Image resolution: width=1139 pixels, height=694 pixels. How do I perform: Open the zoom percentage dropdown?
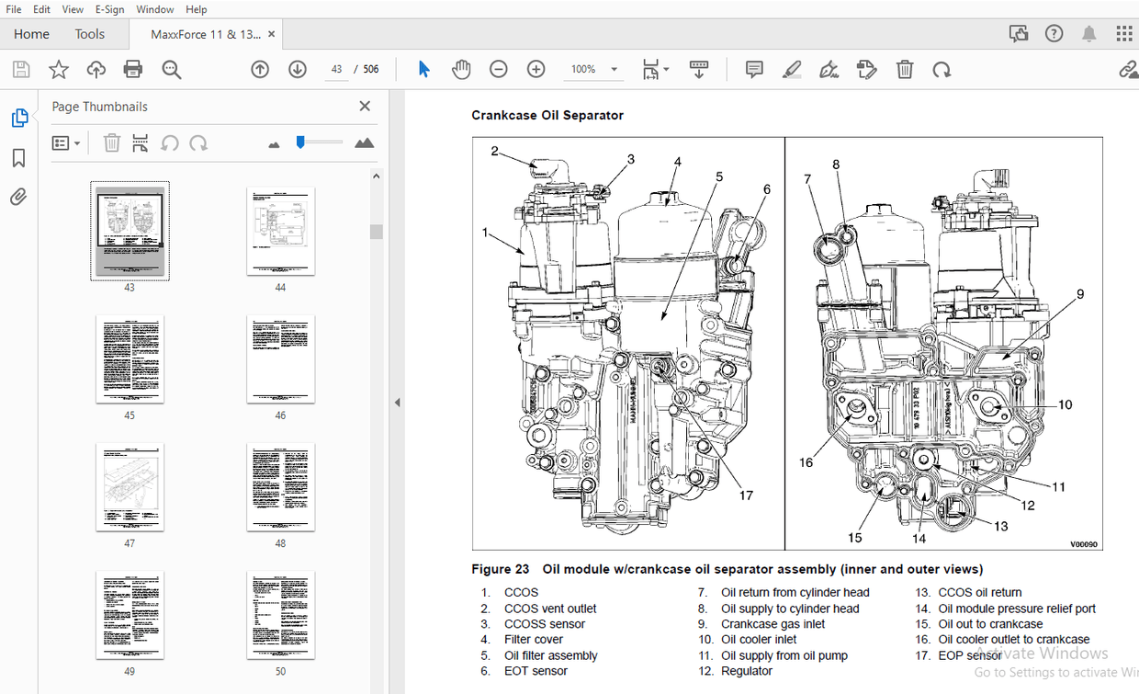(593, 69)
